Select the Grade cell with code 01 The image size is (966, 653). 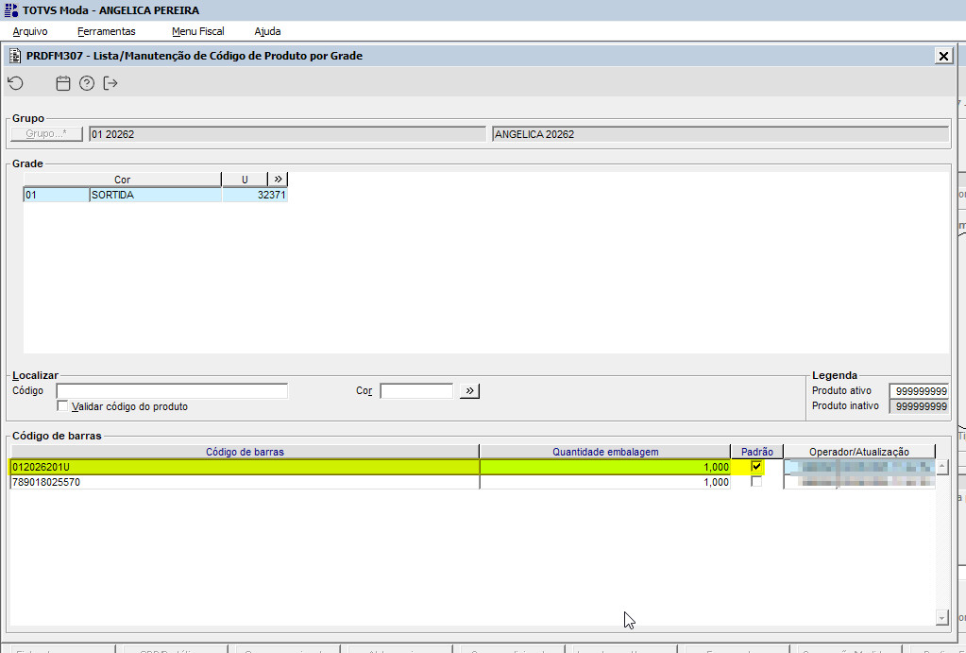(57, 195)
